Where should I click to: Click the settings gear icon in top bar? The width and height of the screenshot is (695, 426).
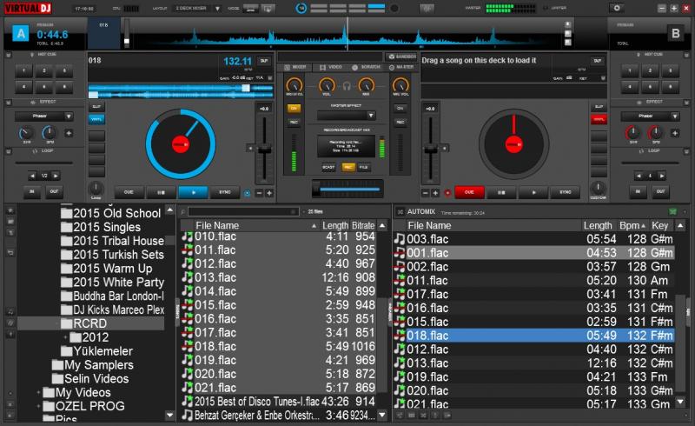coord(616,8)
